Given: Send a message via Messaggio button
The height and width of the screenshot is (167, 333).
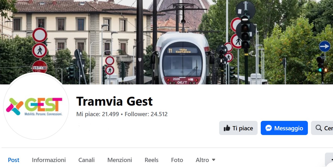Looking at the screenshot, I should click(x=284, y=128).
